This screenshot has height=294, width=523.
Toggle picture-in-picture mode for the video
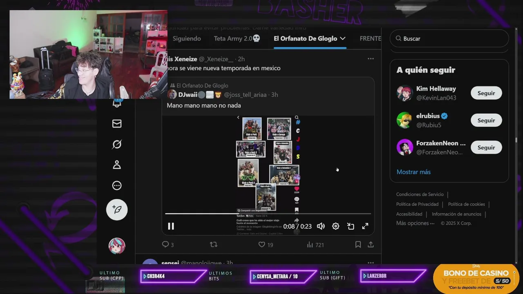tap(351, 226)
